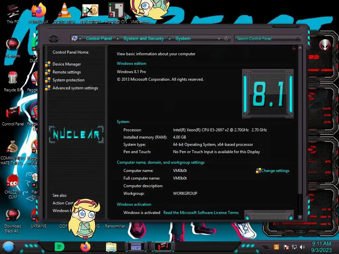Open the green chat app on taskbar

click(60, 247)
